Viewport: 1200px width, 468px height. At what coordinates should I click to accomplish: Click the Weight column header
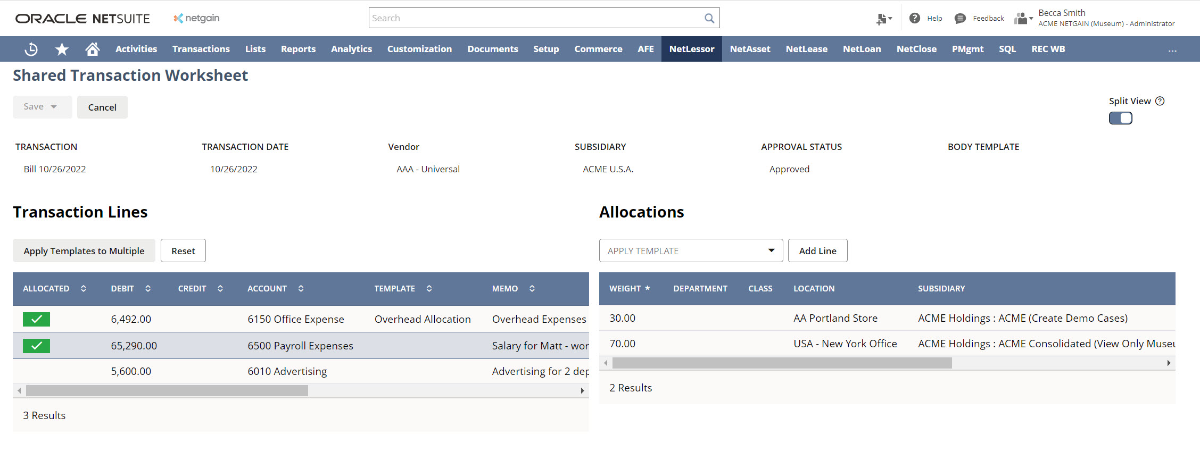click(x=630, y=288)
